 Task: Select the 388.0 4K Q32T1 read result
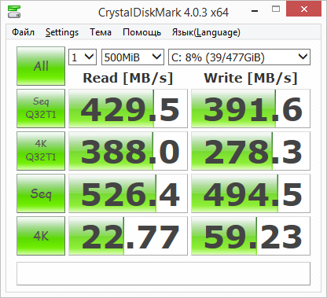pyautogui.click(x=128, y=151)
